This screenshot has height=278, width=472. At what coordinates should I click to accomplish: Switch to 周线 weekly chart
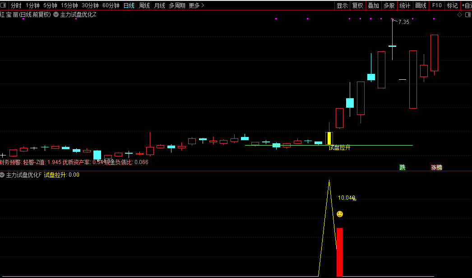(144, 5)
